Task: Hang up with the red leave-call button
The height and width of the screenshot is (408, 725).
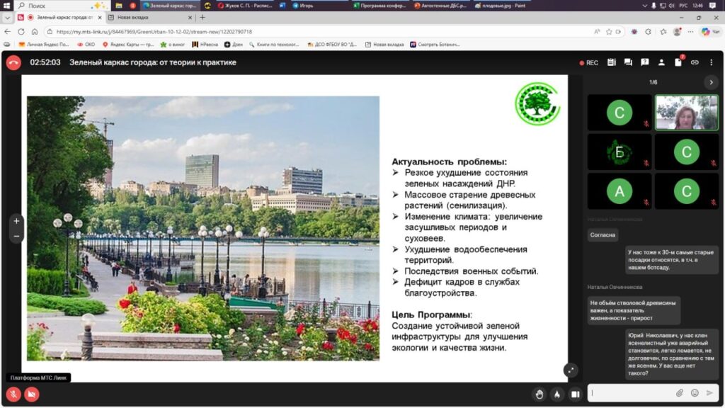Action: (13, 62)
